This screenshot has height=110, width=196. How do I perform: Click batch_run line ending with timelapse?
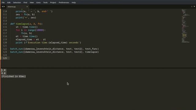(x=55, y=52)
